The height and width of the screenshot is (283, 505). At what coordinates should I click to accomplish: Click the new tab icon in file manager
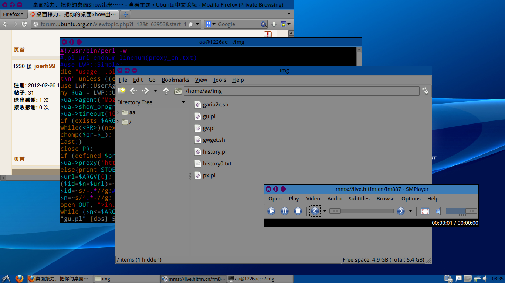(122, 90)
